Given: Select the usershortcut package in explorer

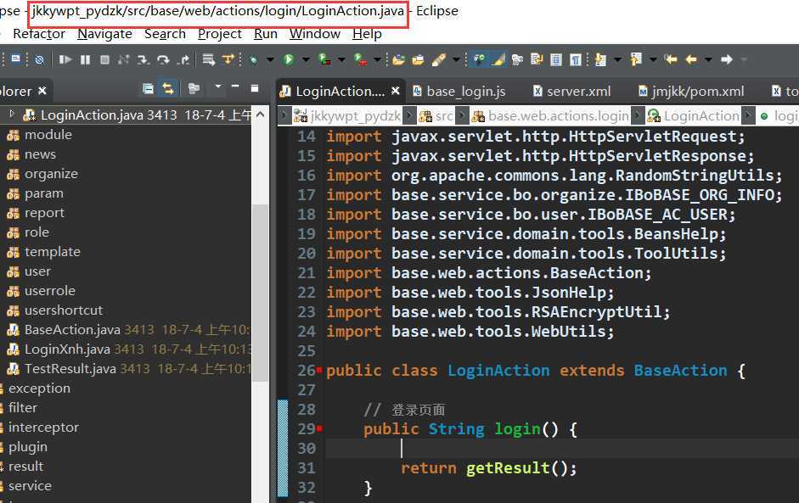Looking at the screenshot, I should [x=63, y=310].
